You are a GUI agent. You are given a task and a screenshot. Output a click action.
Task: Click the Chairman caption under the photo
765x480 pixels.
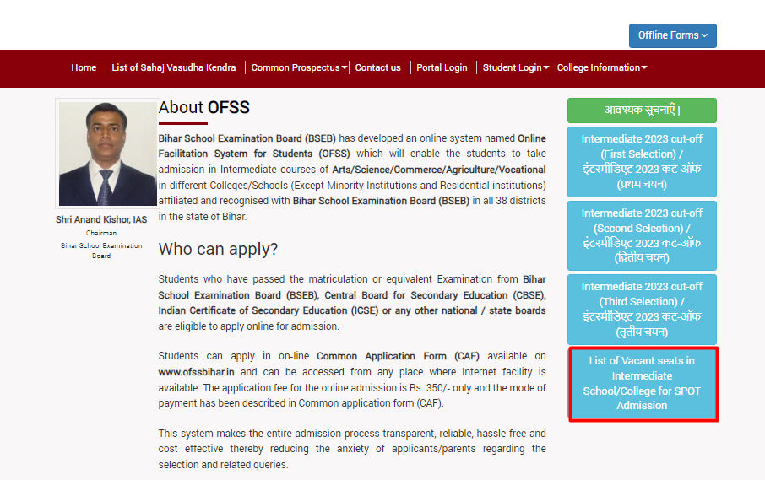[101, 233]
